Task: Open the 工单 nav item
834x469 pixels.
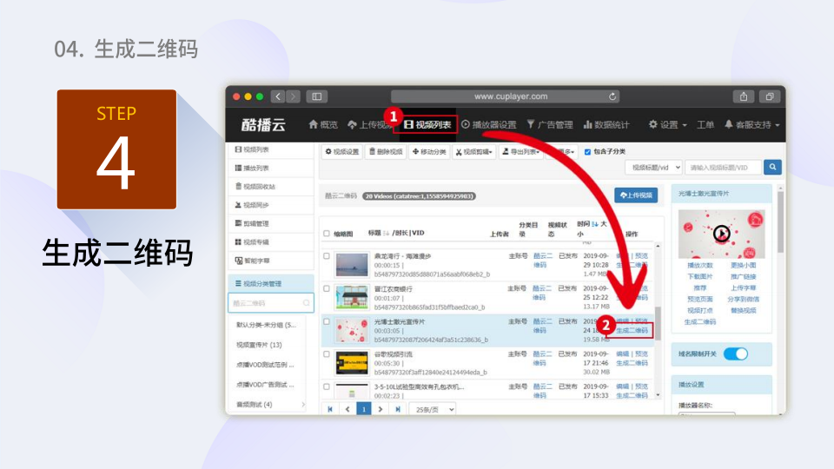Action: [705, 124]
